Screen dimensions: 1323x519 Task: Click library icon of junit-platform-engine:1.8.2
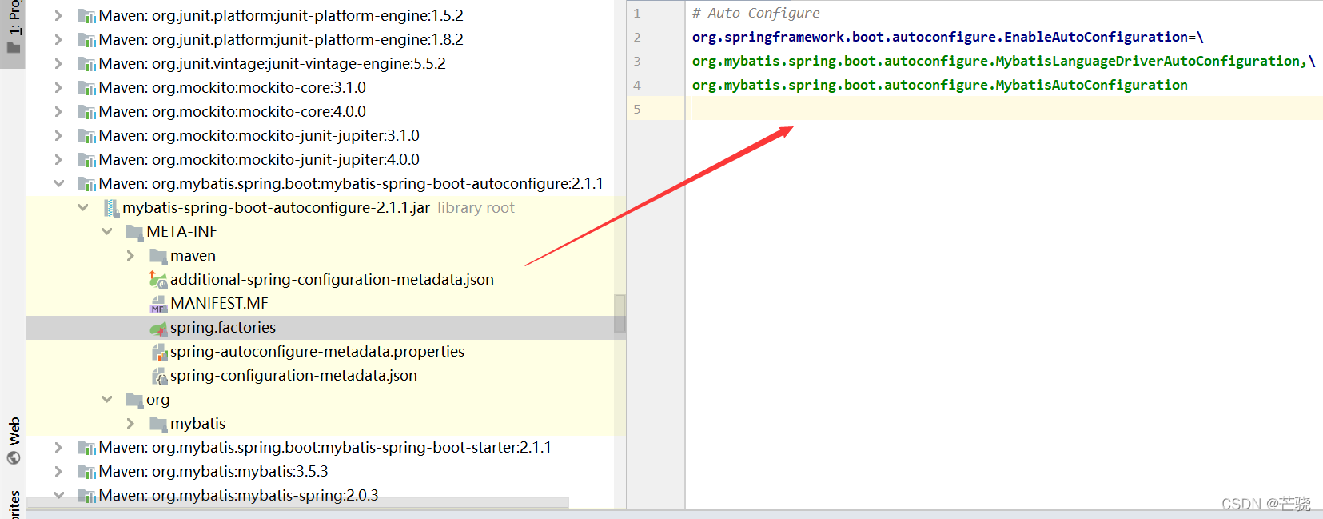point(86,40)
